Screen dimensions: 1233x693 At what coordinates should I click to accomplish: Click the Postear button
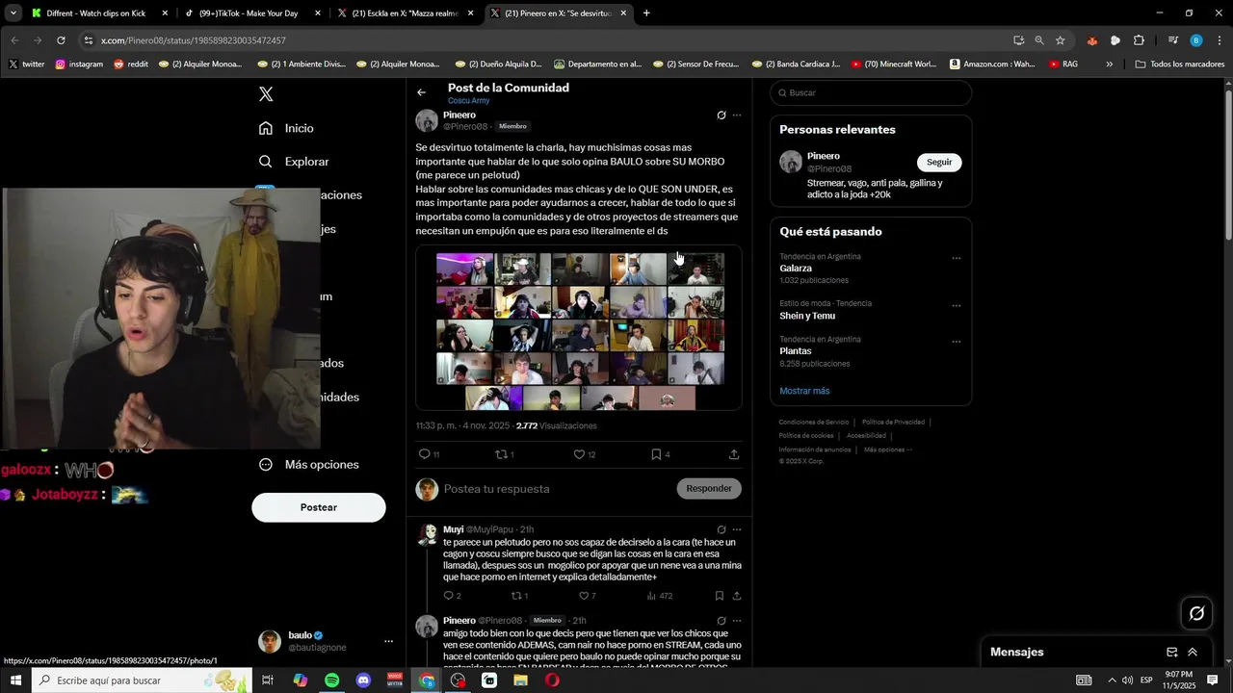319,507
